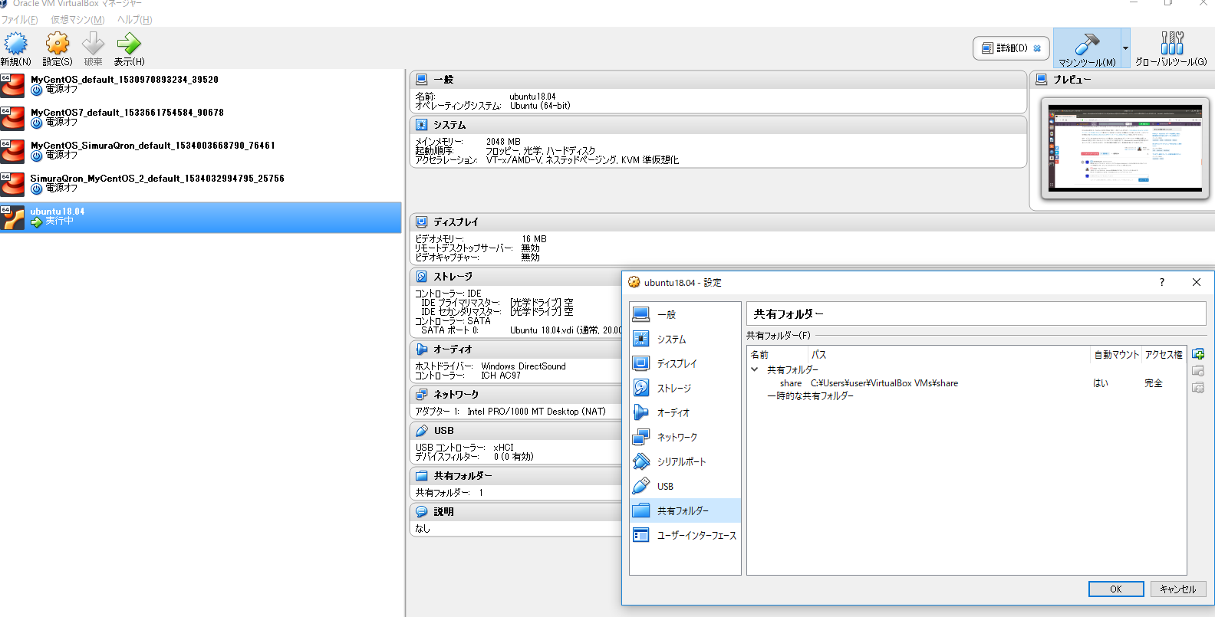The height and width of the screenshot is (617, 1215).
Task: Click the edit shared folder icon
Action: (x=1198, y=371)
